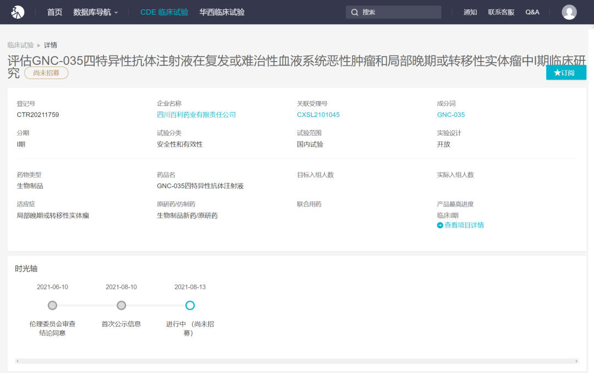Go to 首页 in the navigation bar
This screenshot has width=594, height=373.
click(x=54, y=12)
